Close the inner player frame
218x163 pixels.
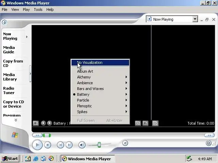(214, 20)
